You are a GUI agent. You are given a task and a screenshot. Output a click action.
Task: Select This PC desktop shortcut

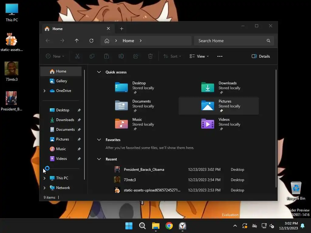point(12,12)
